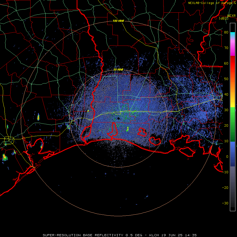Click the 70 value on the dBZ scale

tap(226, 48)
